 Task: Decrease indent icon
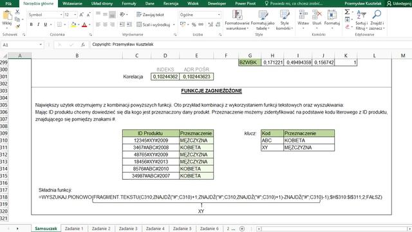[122, 24]
